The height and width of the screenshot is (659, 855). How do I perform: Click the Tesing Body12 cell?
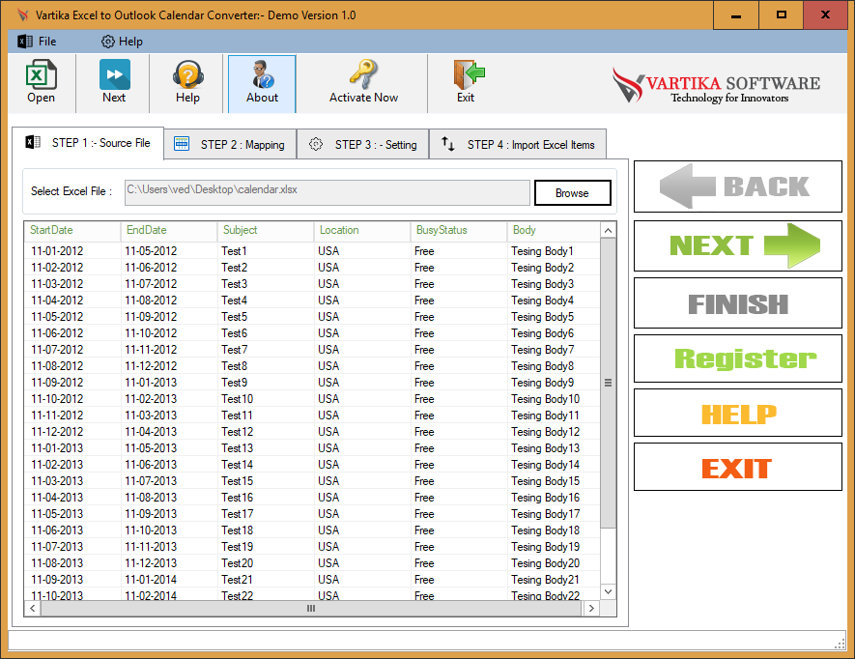point(554,432)
